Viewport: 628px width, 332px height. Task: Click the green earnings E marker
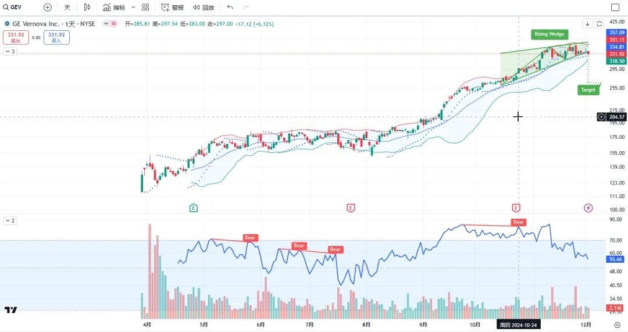[x=194, y=208]
